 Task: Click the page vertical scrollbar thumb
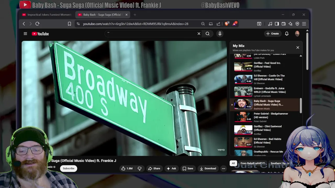[307, 51]
